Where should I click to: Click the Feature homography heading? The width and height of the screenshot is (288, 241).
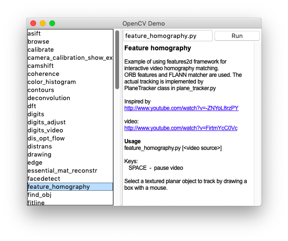tap(158, 48)
